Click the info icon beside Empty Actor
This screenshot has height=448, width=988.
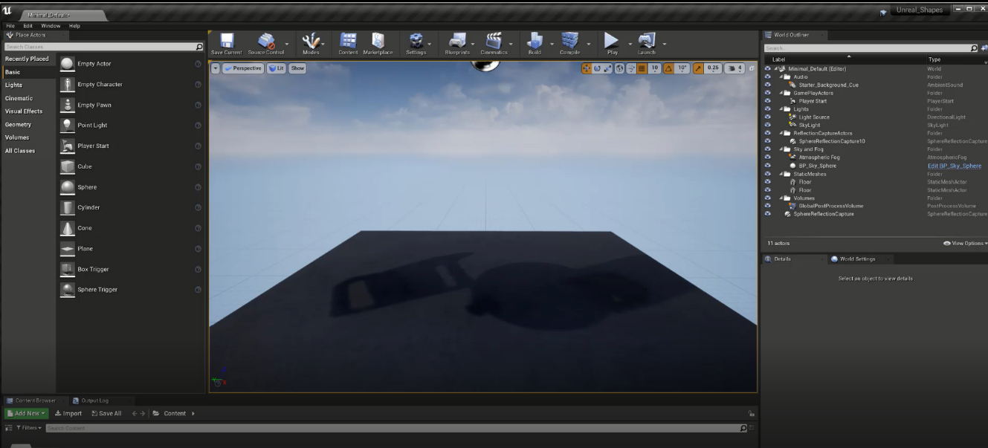(198, 64)
